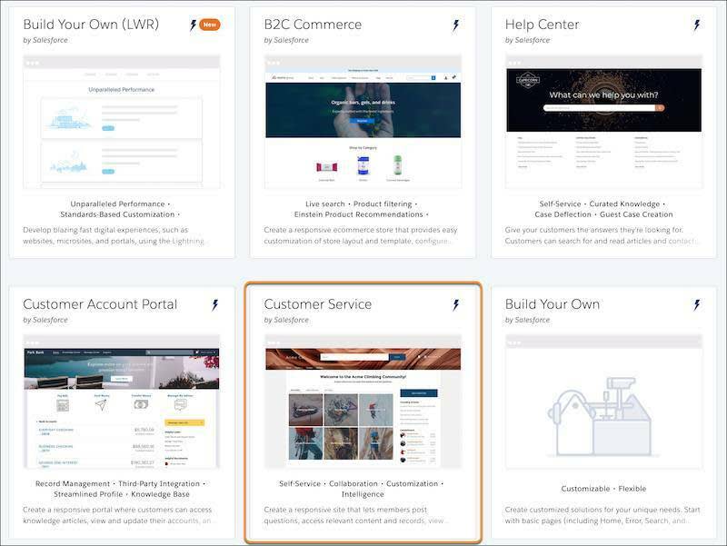This screenshot has height=546, width=727.
Task: Select the Help Center template title
Action: point(542,25)
